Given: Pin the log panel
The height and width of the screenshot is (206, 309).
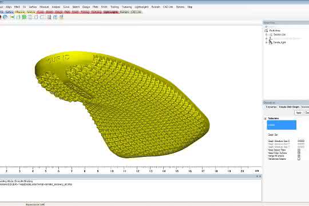Looking at the screenshot, I should pyautogui.click(x=257, y=176).
